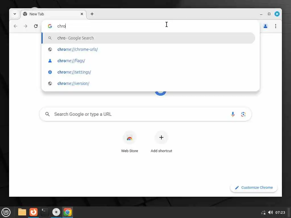Open the Terminal from the taskbar
Viewport: 291px width, 218px height.
click(45, 212)
